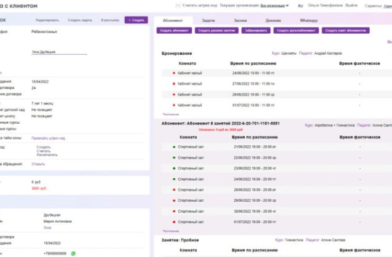Image resolution: width=392 pixels, height=257 pixels.
Task: Select the Звонок tab
Action: tap(240, 20)
